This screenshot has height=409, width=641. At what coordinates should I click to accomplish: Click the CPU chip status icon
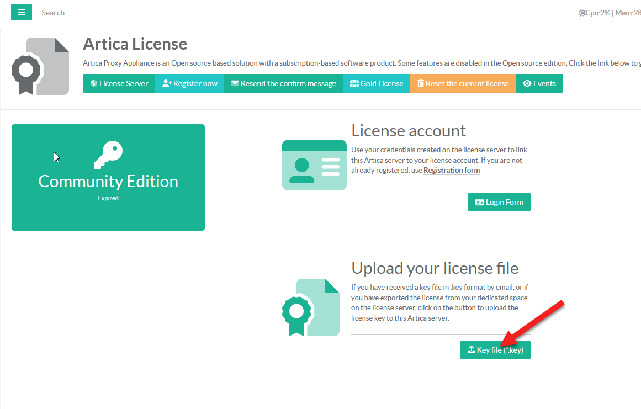pyautogui.click(x=582, y=13)
